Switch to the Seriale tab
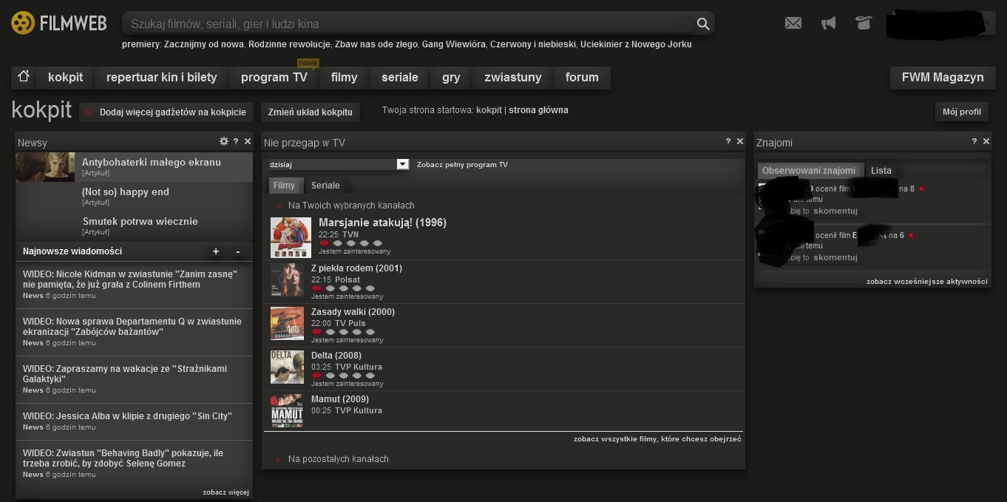The height and width of the screenshot is (502, 1007). [325, 185]
